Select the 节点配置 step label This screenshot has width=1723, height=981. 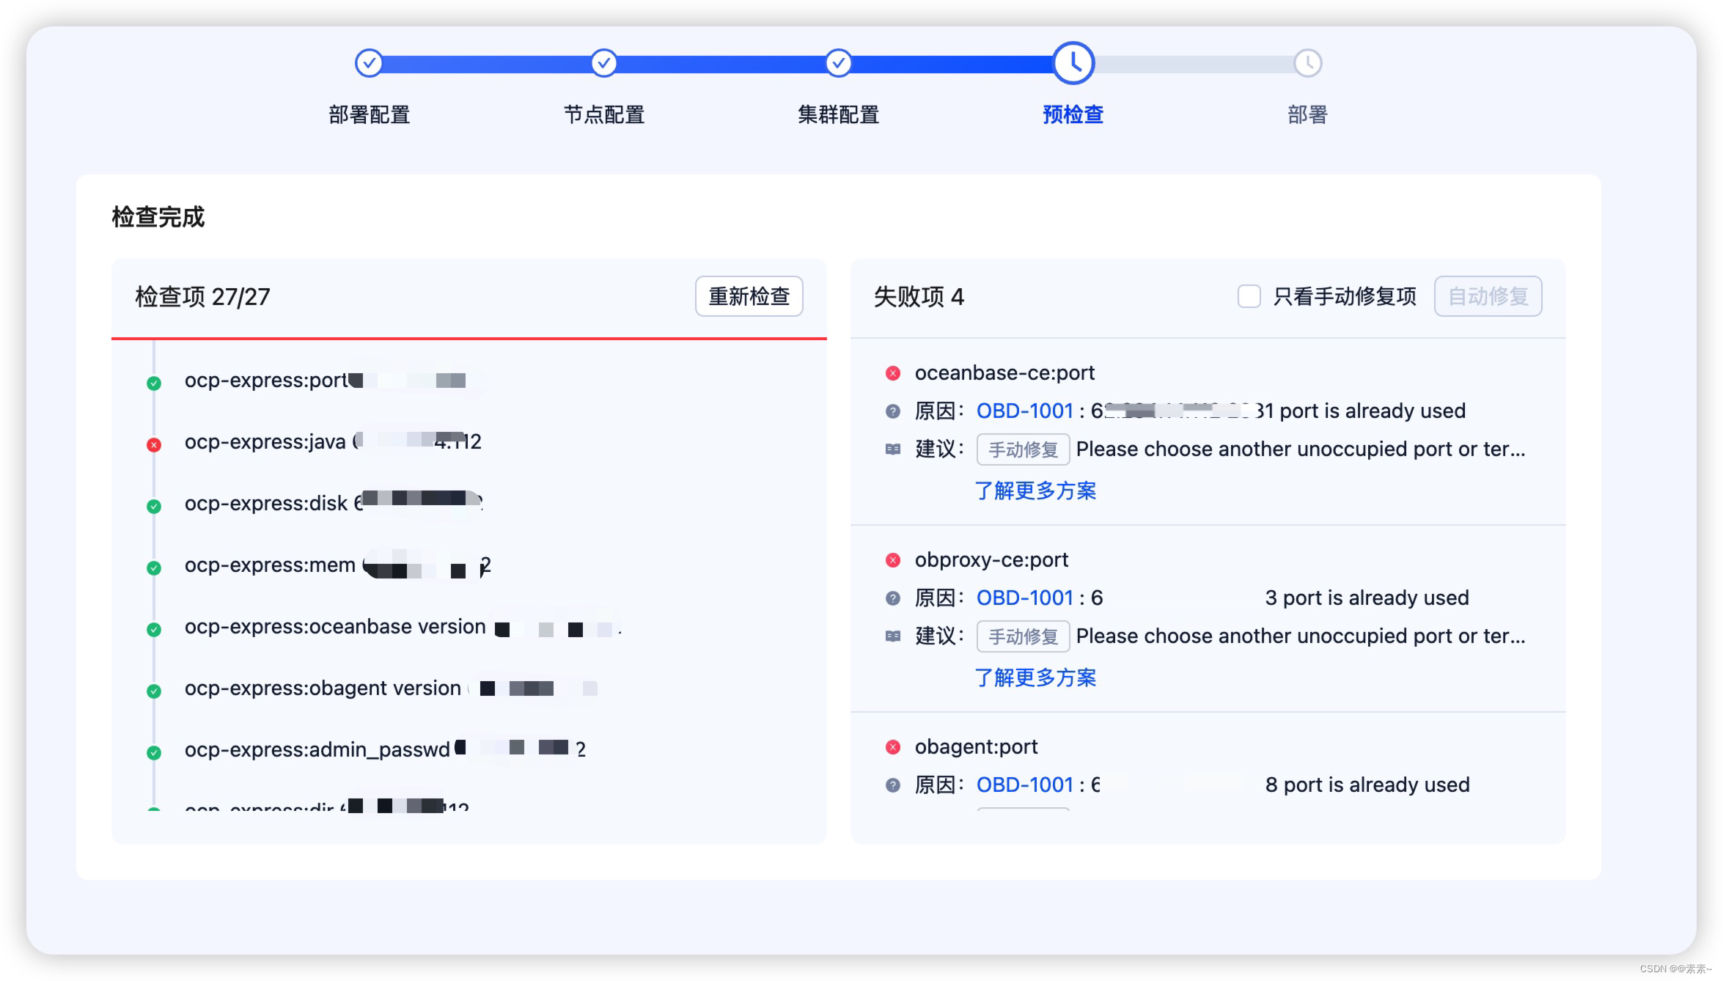(603, 115)
